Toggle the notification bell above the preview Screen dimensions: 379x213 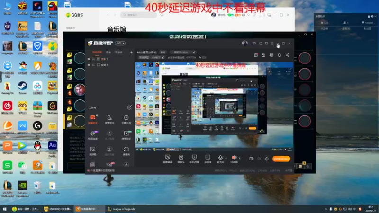click(279, 55)
